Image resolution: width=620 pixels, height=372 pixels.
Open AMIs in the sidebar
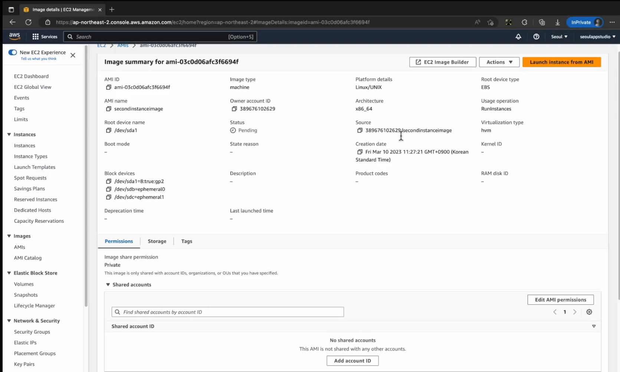(20, 247)
